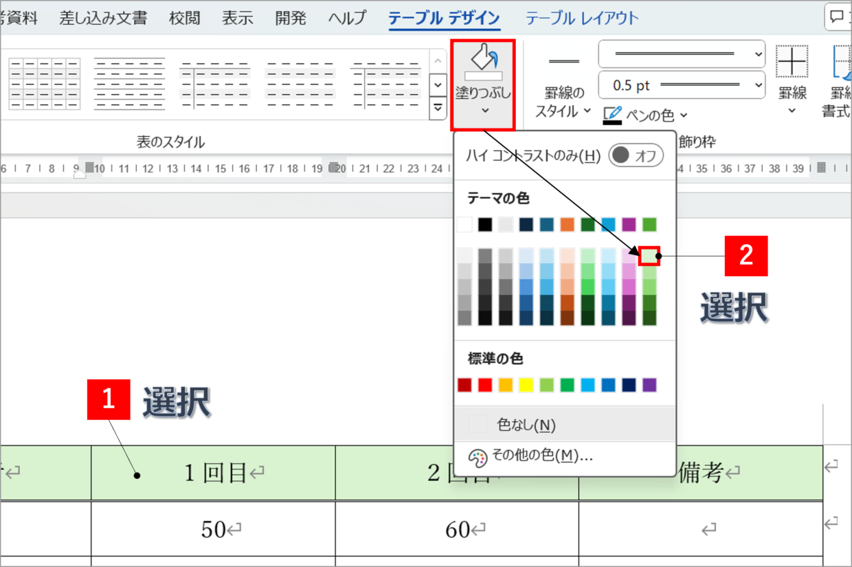
Task: Choose orange theme color swatch
Action: coord(567,224)
